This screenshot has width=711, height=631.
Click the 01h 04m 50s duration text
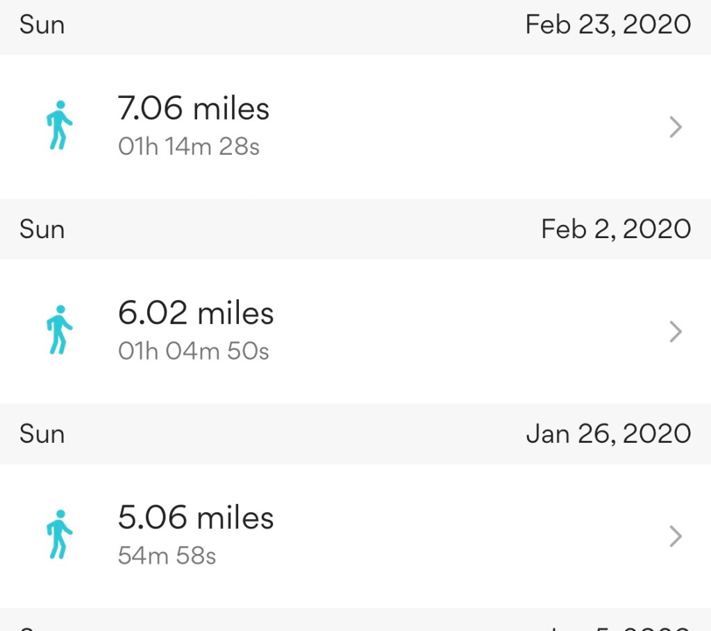(x=193, y=352)
